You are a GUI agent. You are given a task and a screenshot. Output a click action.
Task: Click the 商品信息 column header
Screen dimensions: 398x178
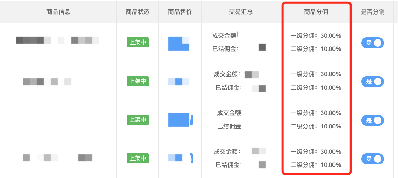pos(58,12)
